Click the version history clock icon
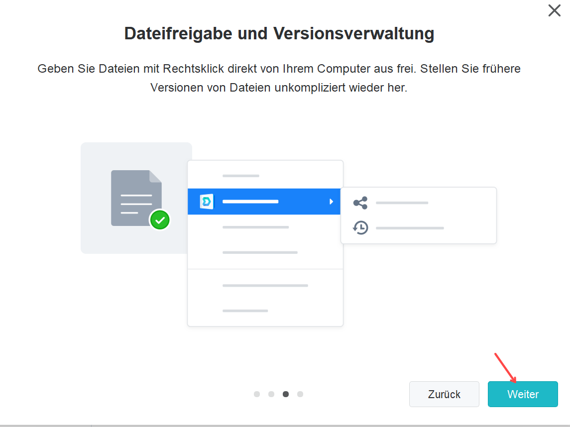The image size is (570, 427). (x=360, y=228)
